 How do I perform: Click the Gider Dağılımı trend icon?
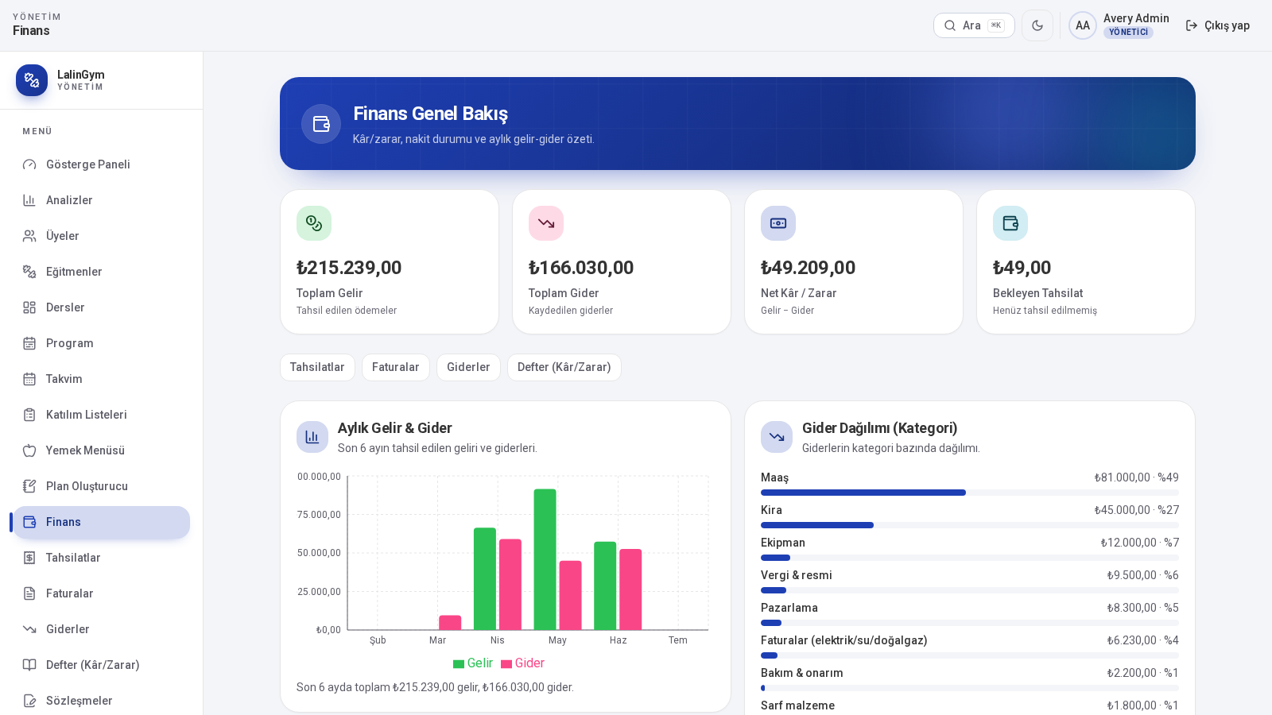coord(777,437)
